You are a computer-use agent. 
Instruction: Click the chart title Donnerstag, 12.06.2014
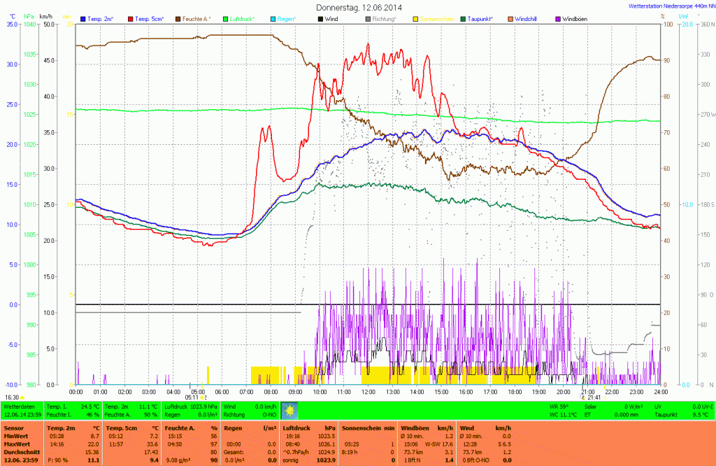(x=359, y=7)
